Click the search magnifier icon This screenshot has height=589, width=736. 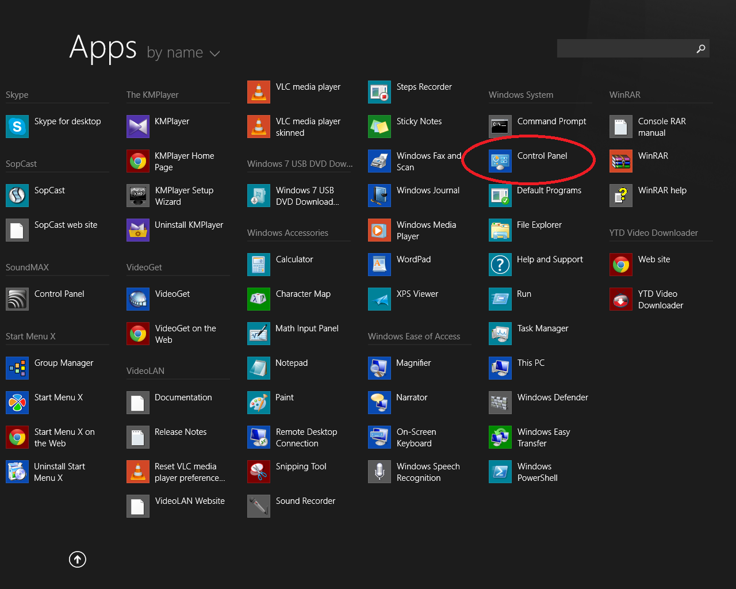point(700,49)
